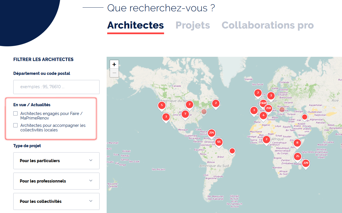The height and width of the screenshot is (213, 342).
Task: Open the map cluster marker showing 65
Action: 219,142
